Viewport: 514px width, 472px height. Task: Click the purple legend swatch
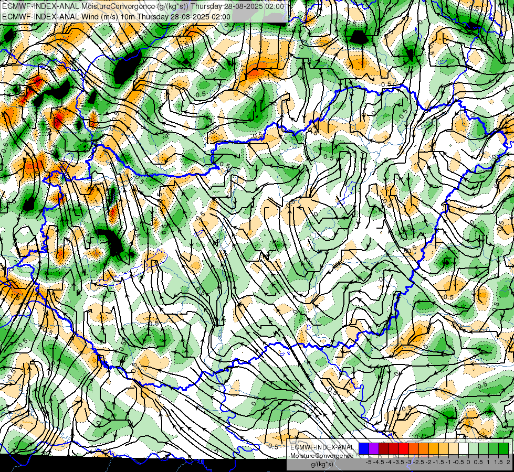coord(374,449)
